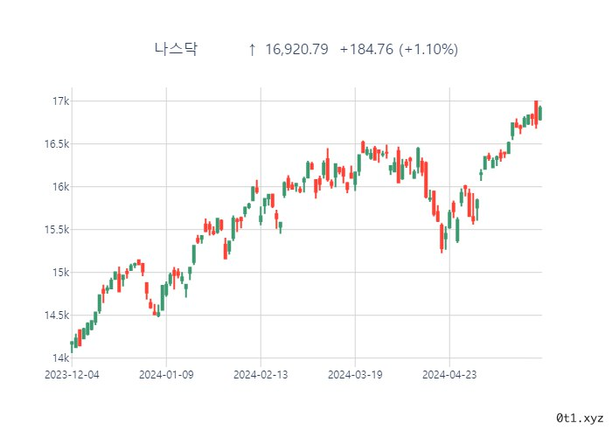Click the 2024-02-13 date label
The width and height of the screenshot is (612, 437).
pyautogui.click(x=261, y=375)
